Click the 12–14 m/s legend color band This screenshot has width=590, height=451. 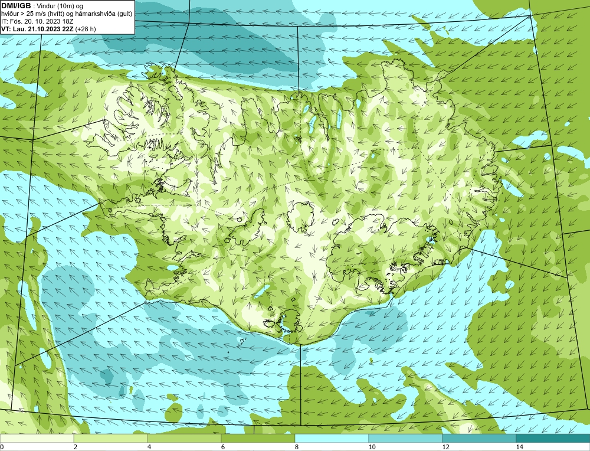479,438
